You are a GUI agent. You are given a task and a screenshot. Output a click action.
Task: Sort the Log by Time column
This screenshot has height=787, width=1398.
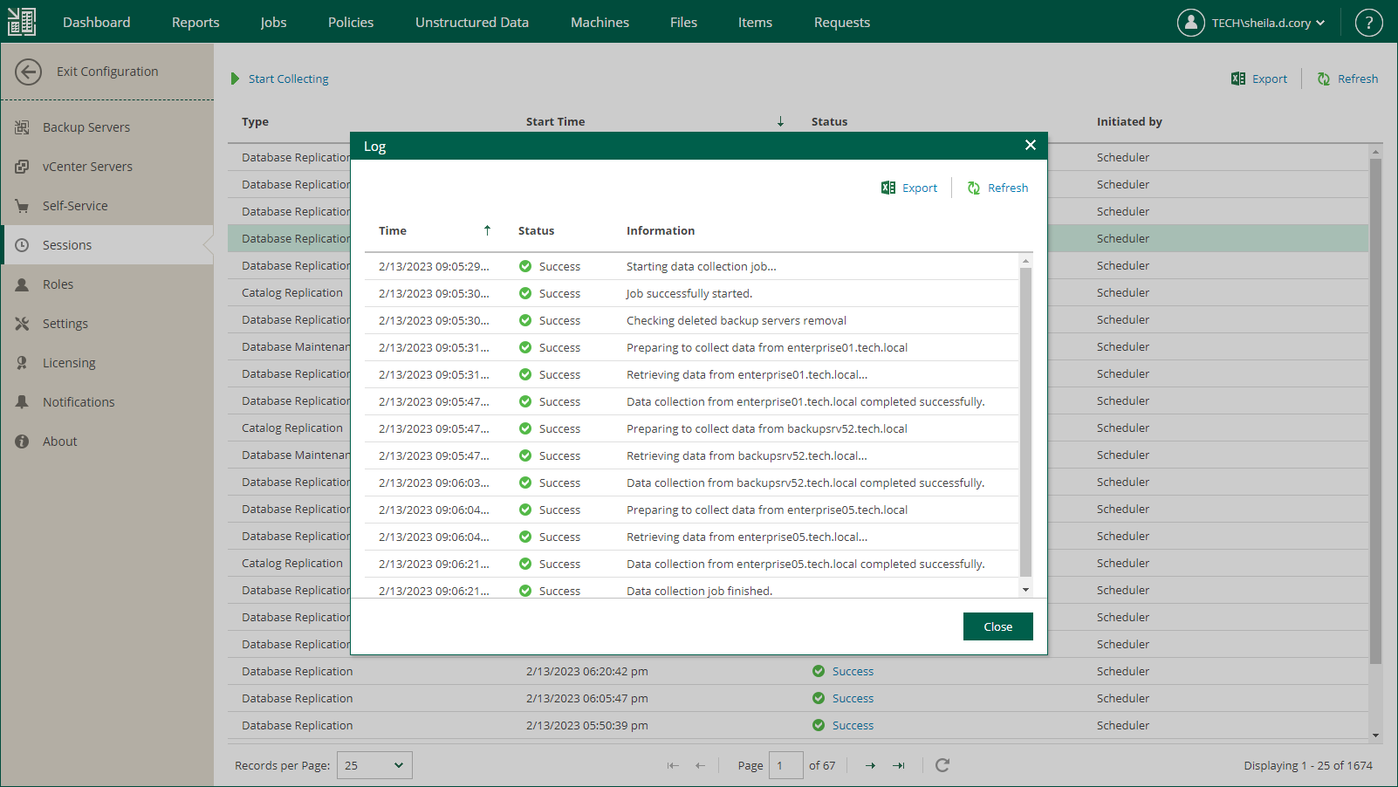point(435,230)
